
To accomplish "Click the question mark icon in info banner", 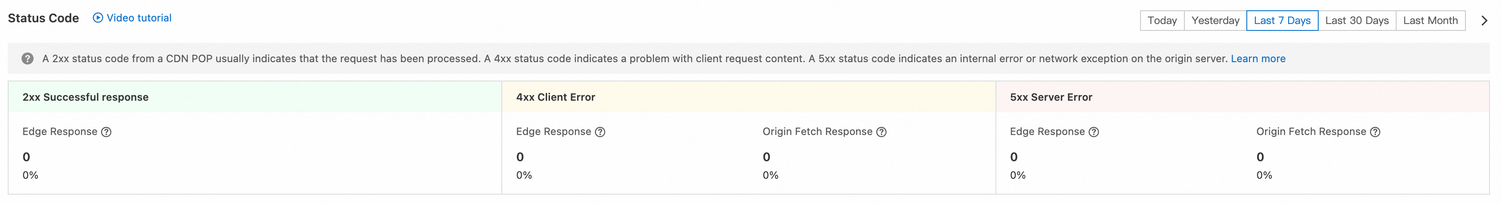I will click(x=28, y=59).
